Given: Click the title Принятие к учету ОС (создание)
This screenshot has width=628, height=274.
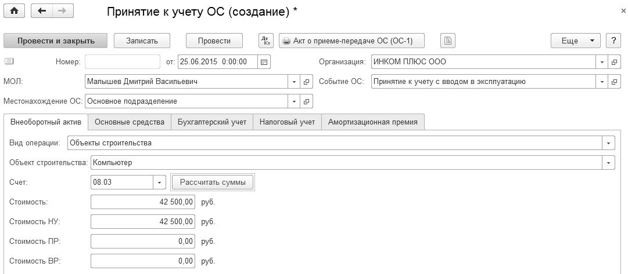Looking at the screenshot, I should click(202, 12).
